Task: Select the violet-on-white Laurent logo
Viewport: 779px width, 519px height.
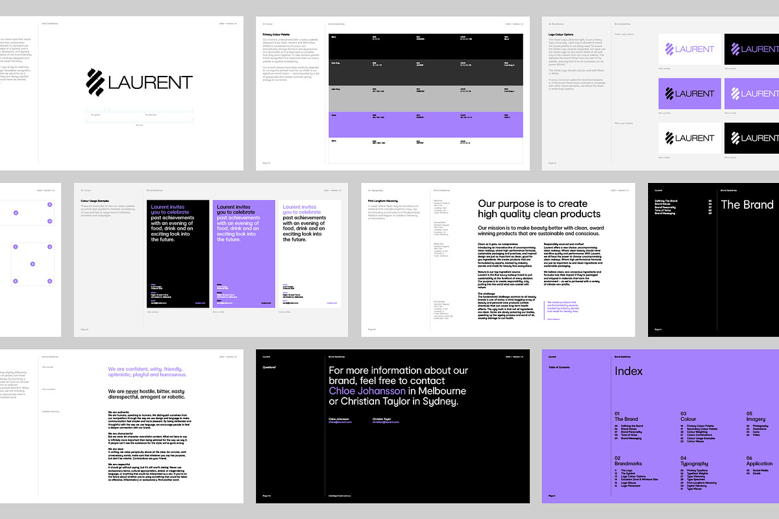Action: click(689, 49)
